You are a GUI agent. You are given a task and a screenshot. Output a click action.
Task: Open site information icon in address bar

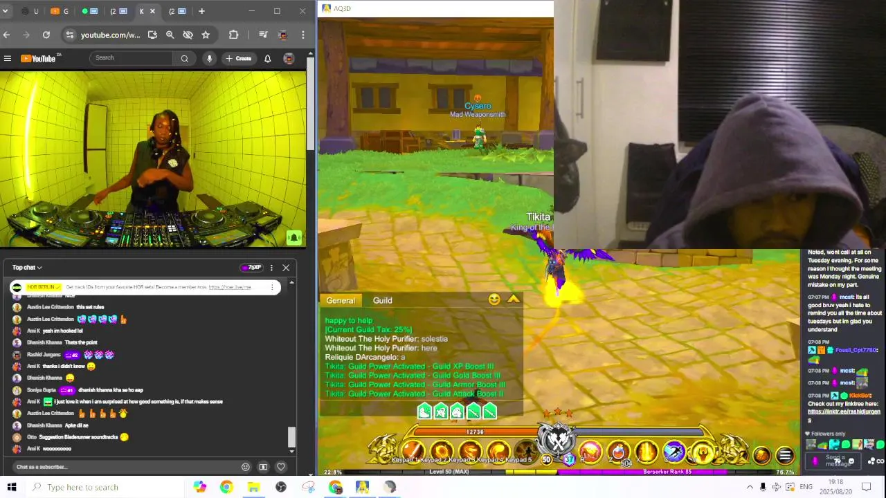pyautogui.click(x=69, y=35)
